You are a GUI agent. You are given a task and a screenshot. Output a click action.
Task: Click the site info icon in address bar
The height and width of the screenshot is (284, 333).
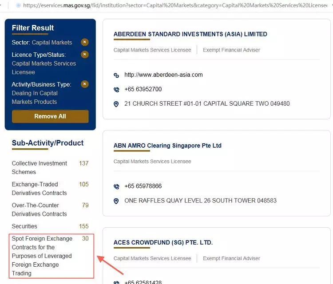point(18,6)
